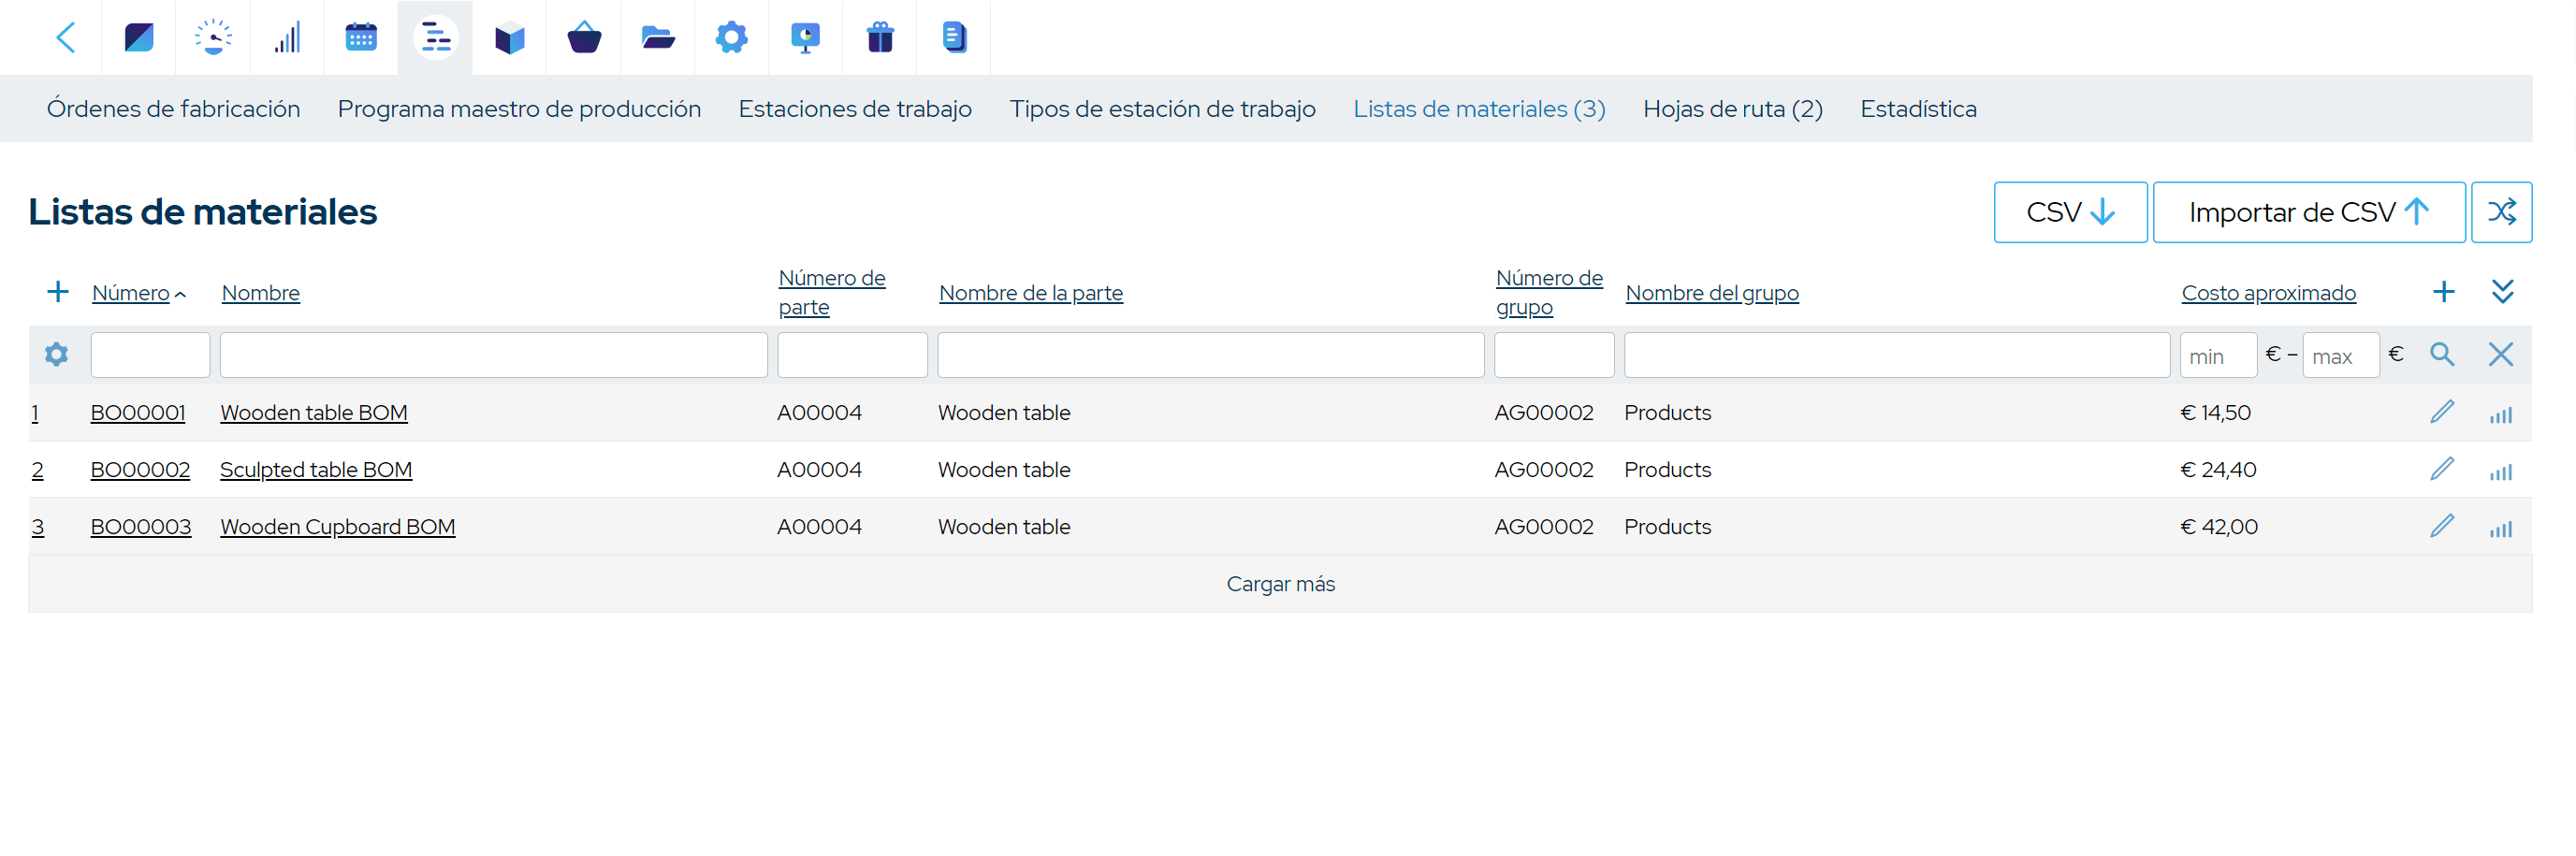Sort by Costo aproximado header
Screen dimensions: 2576x856
click(2268, 293)
